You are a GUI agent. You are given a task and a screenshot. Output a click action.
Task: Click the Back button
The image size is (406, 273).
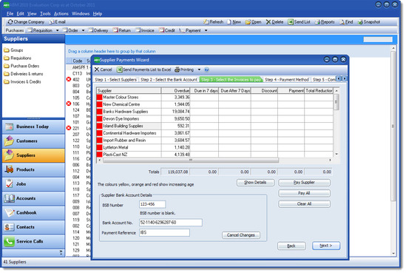(x=291, y=246)
